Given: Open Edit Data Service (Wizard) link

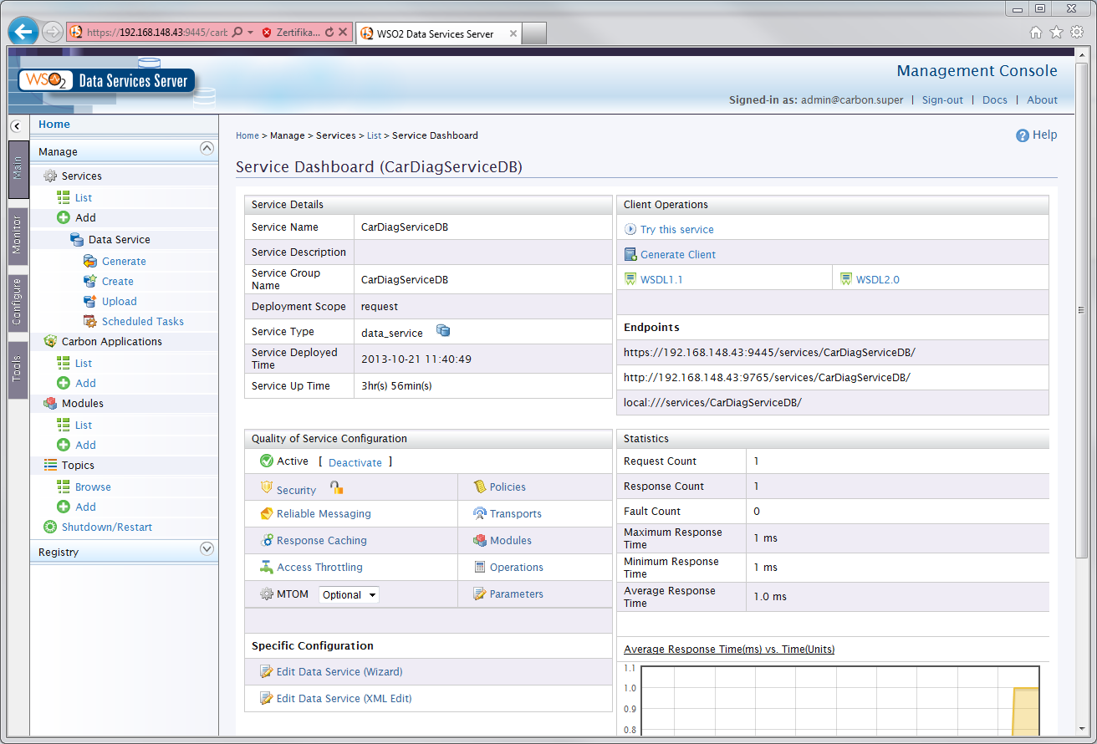Looking at the screenshot, I should point(339,672).
